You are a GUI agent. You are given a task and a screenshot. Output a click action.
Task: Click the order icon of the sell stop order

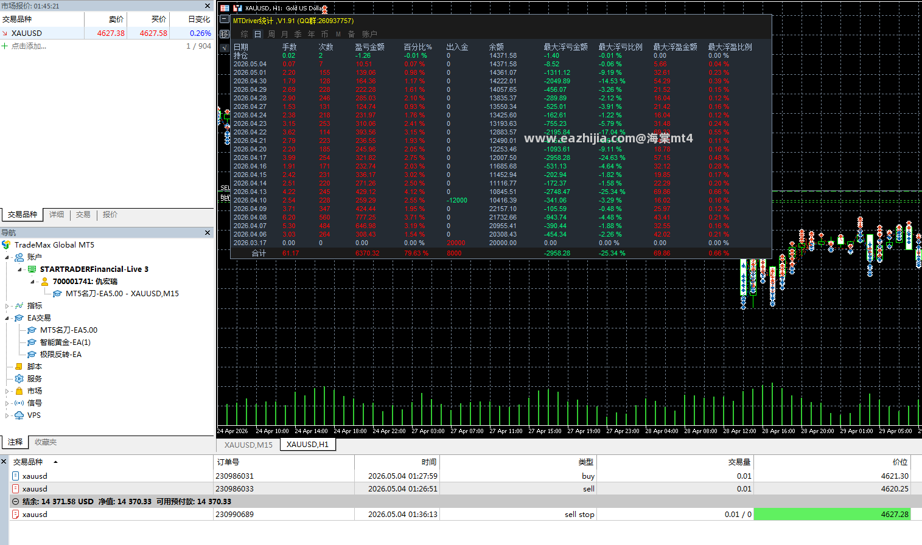16,514
